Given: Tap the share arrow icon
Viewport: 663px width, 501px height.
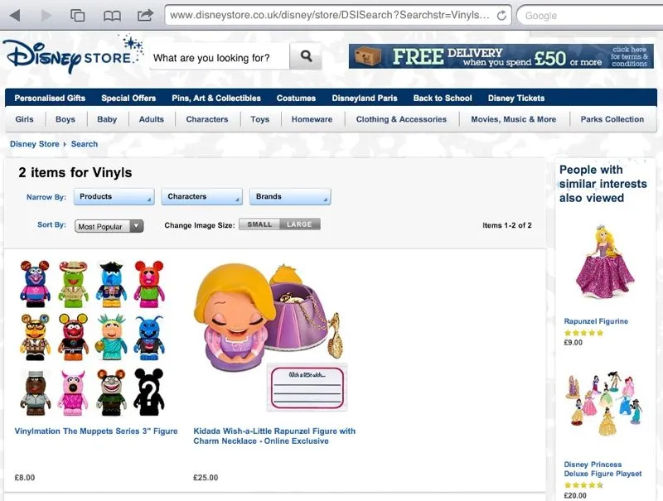Looking at the screenshot, I should pyautogui.click(x=145, y=15).
